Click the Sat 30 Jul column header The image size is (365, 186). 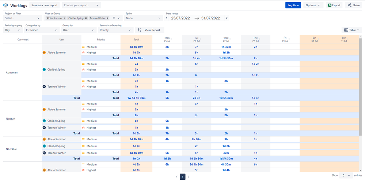click(314, 39)
